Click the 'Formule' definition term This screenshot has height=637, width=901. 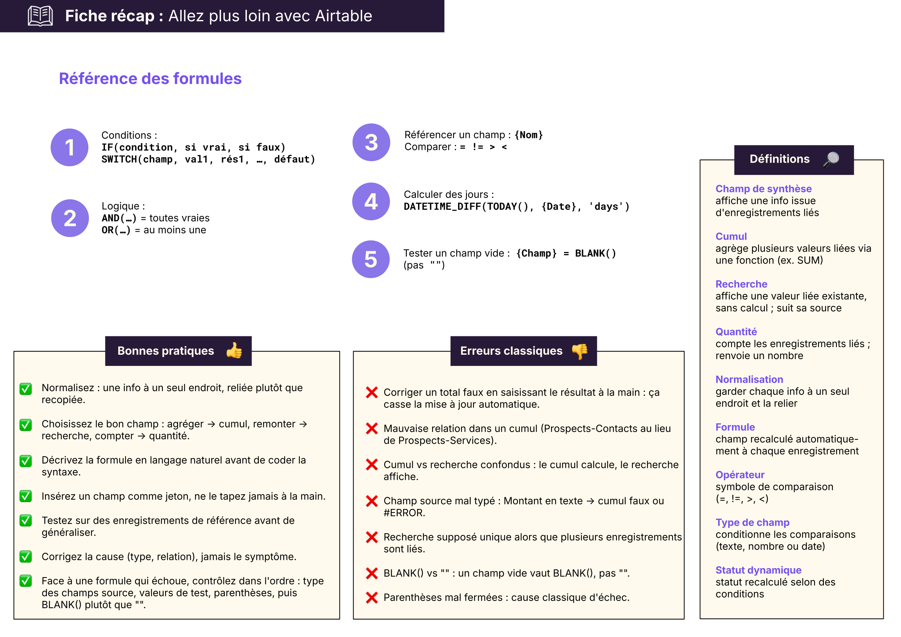tap(735, 427)
